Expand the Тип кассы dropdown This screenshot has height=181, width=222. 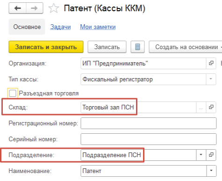pyautogui.click(x=211, y=79)
